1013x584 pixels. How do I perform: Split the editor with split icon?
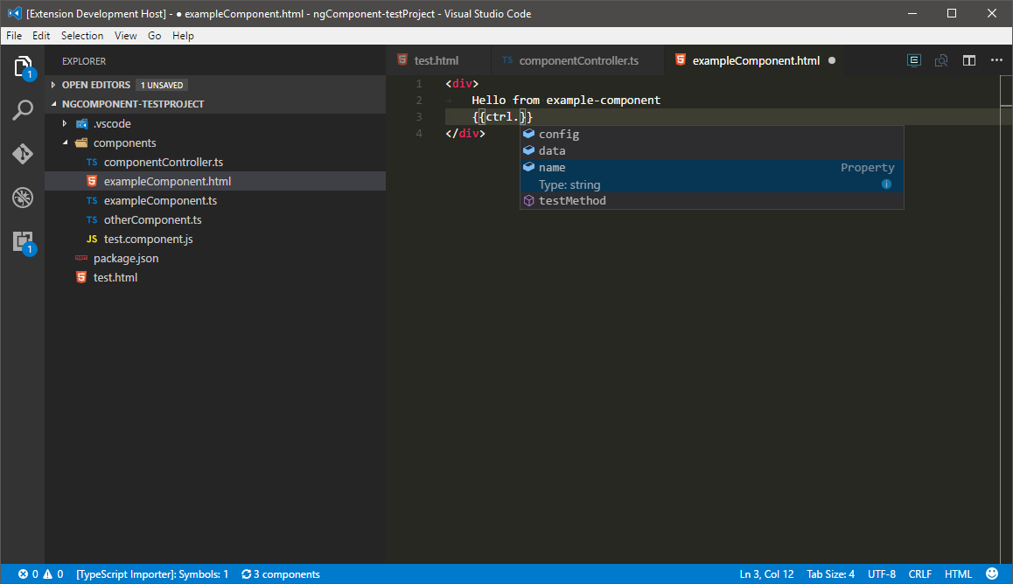click(x=969, y=60)
